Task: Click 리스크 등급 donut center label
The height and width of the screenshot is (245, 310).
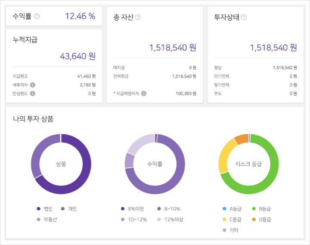Action: click(x=248, y=164)
